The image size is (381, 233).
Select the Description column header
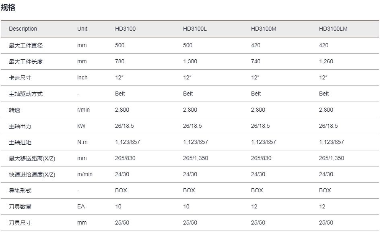[23, 29]
